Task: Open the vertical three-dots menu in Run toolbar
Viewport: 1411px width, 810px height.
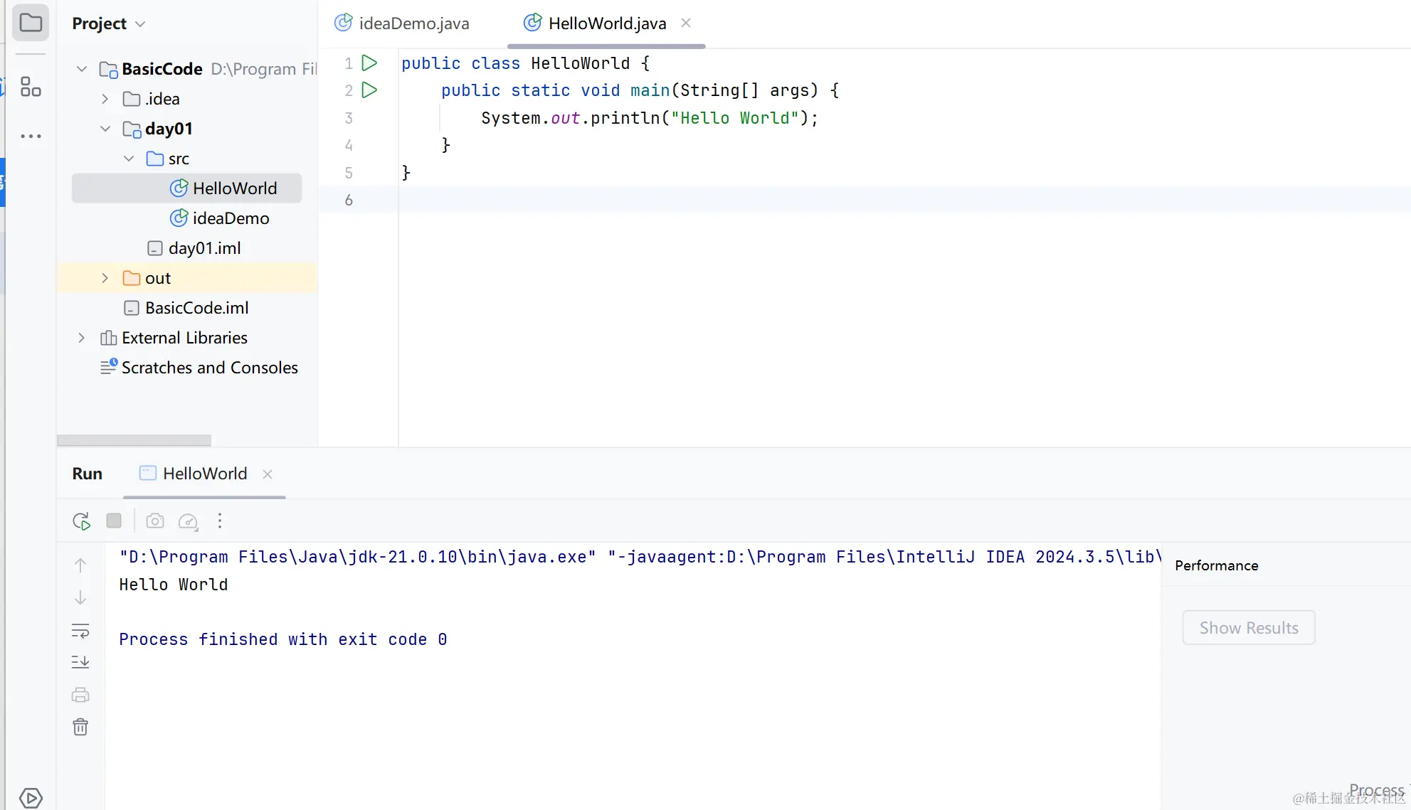Action: click(x=220, y=521)
